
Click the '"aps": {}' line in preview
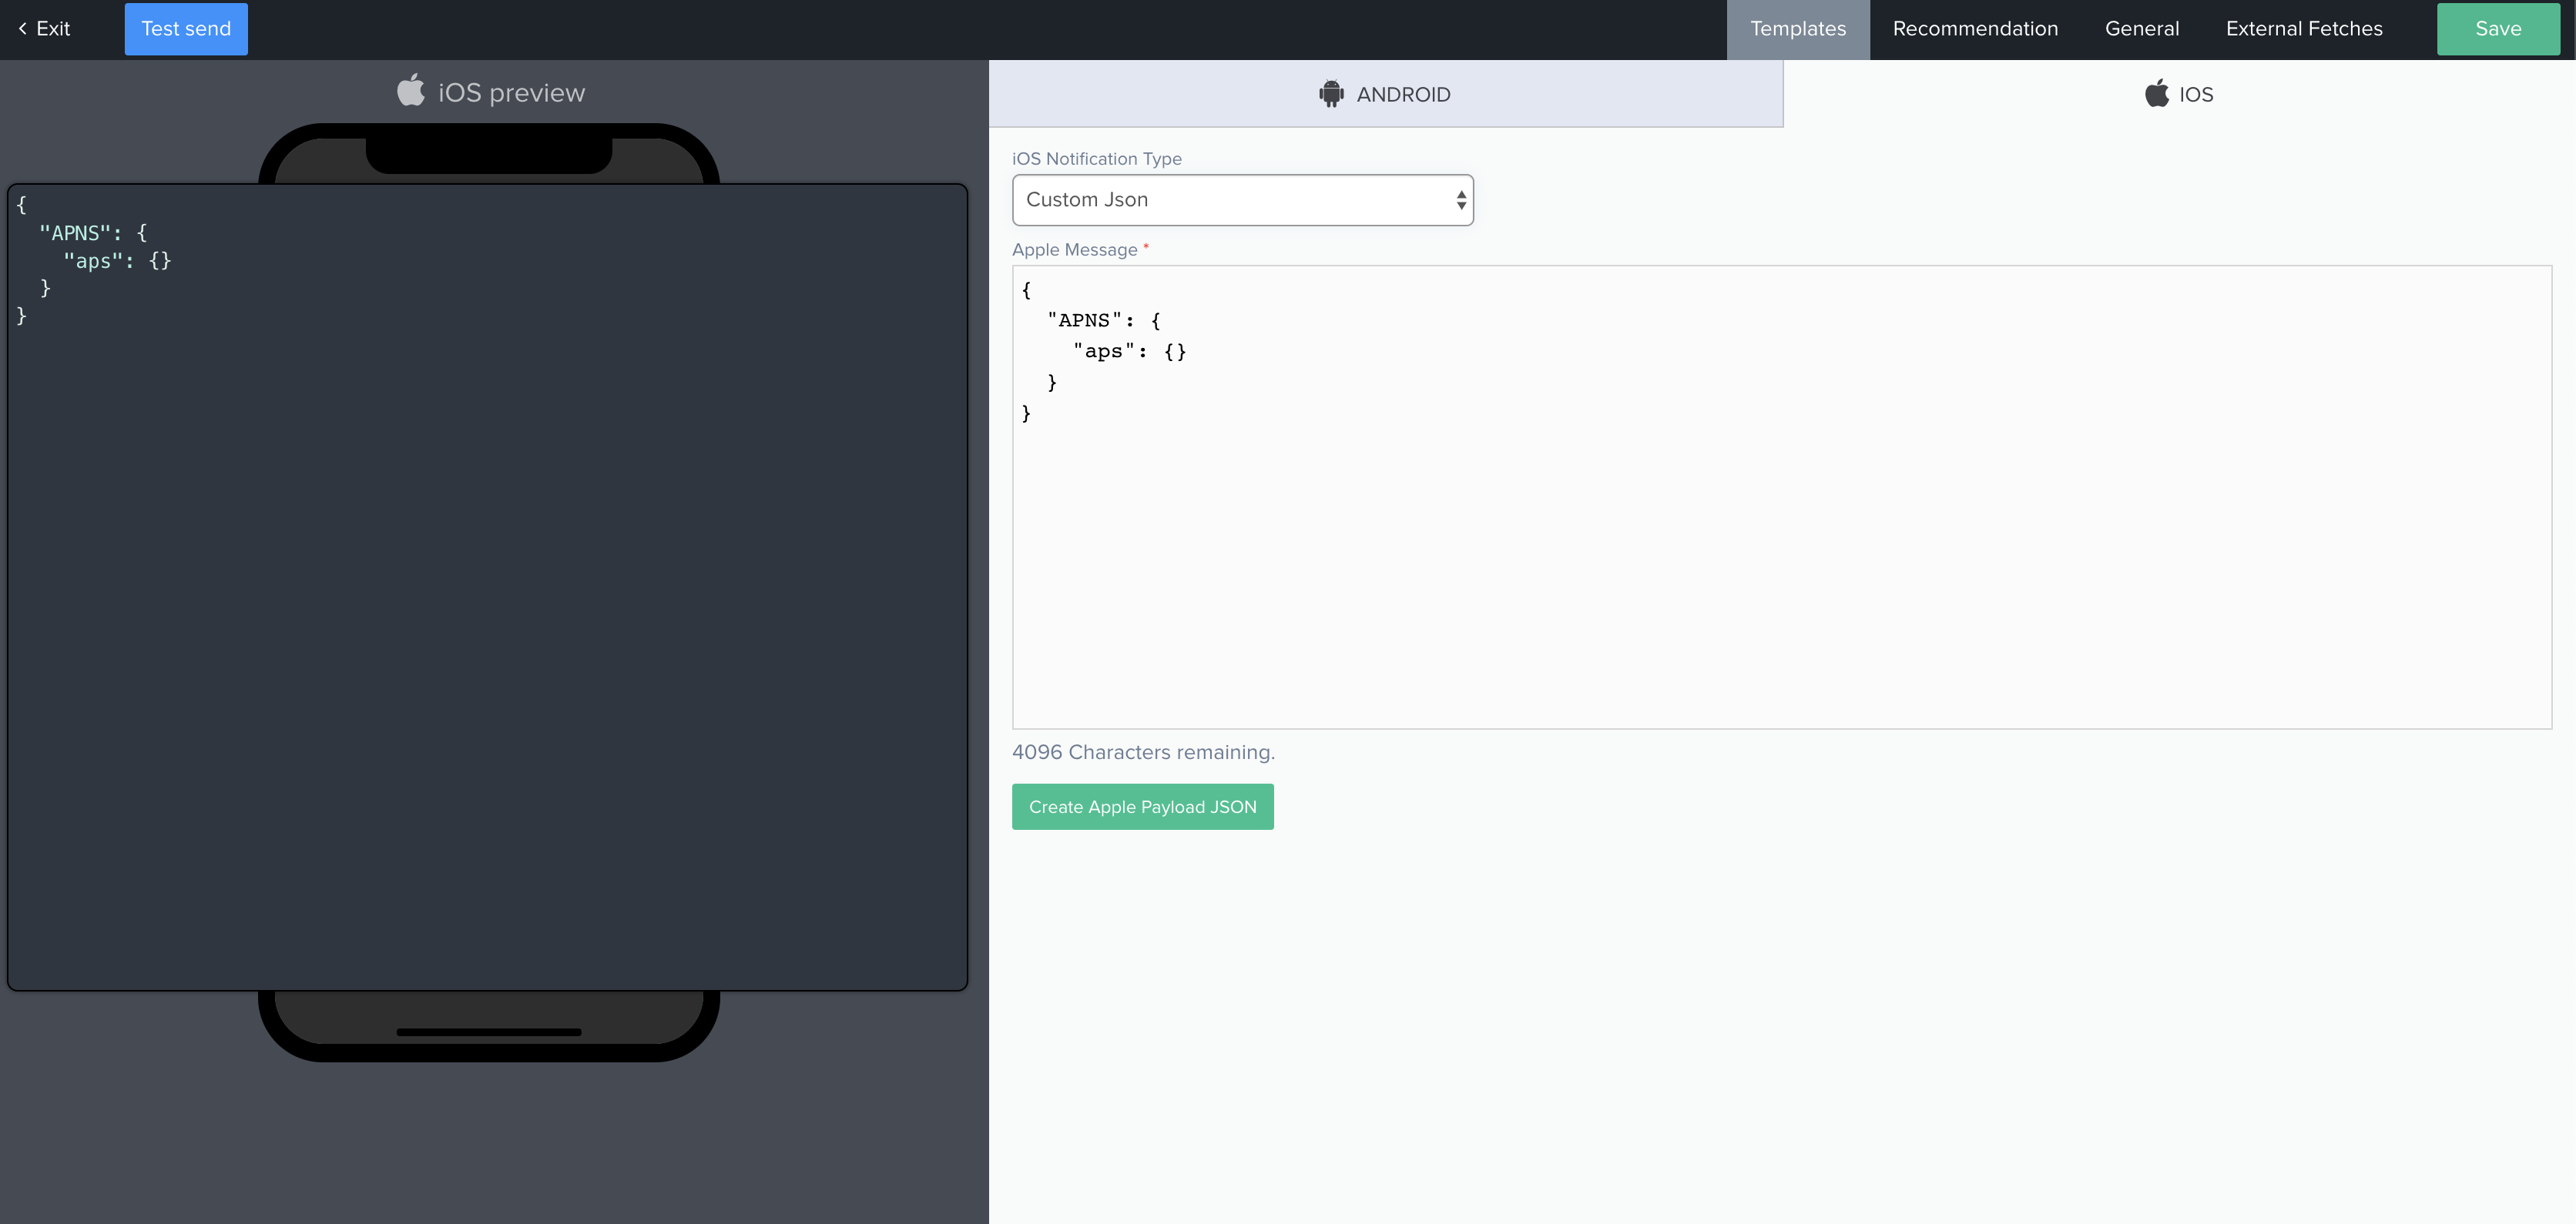[x=117, y=261]
